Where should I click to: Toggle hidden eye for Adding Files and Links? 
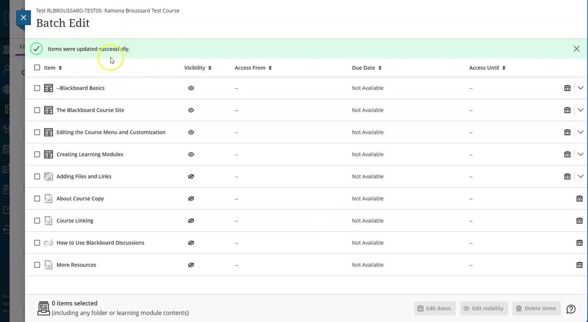click(x=191, y=176)
